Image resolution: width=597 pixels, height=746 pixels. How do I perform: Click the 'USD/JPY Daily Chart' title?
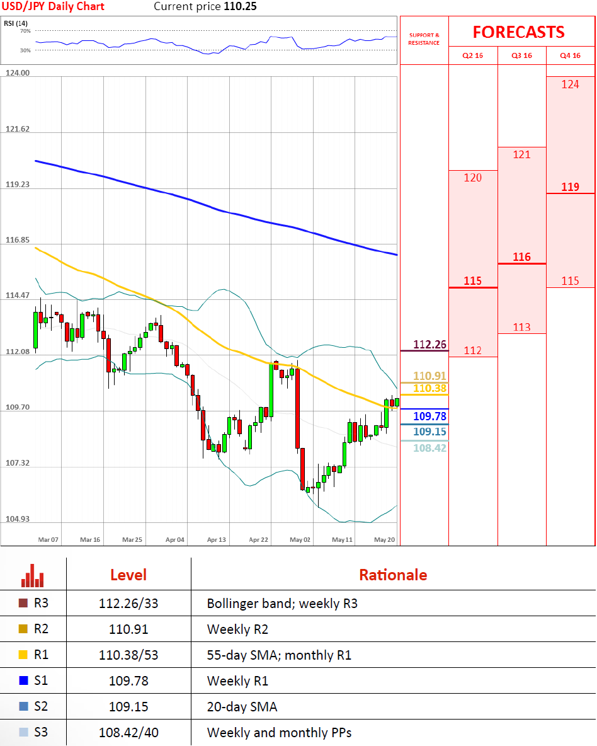point(54,7)
